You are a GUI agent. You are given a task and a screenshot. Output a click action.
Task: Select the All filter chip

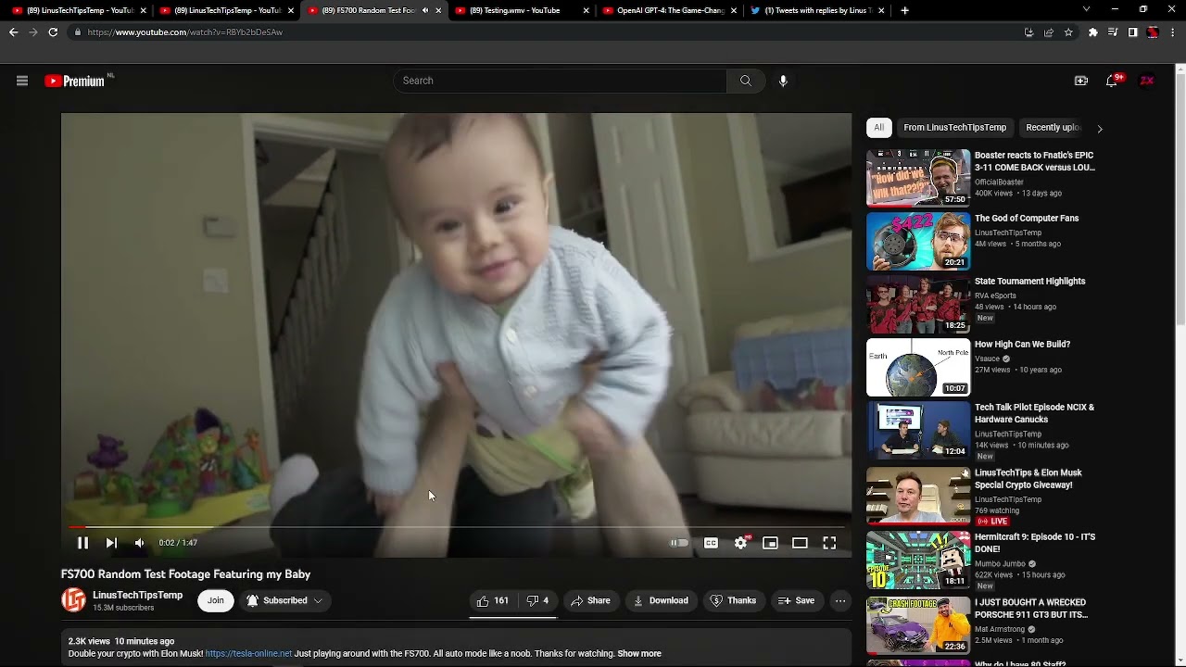point(878,127)
